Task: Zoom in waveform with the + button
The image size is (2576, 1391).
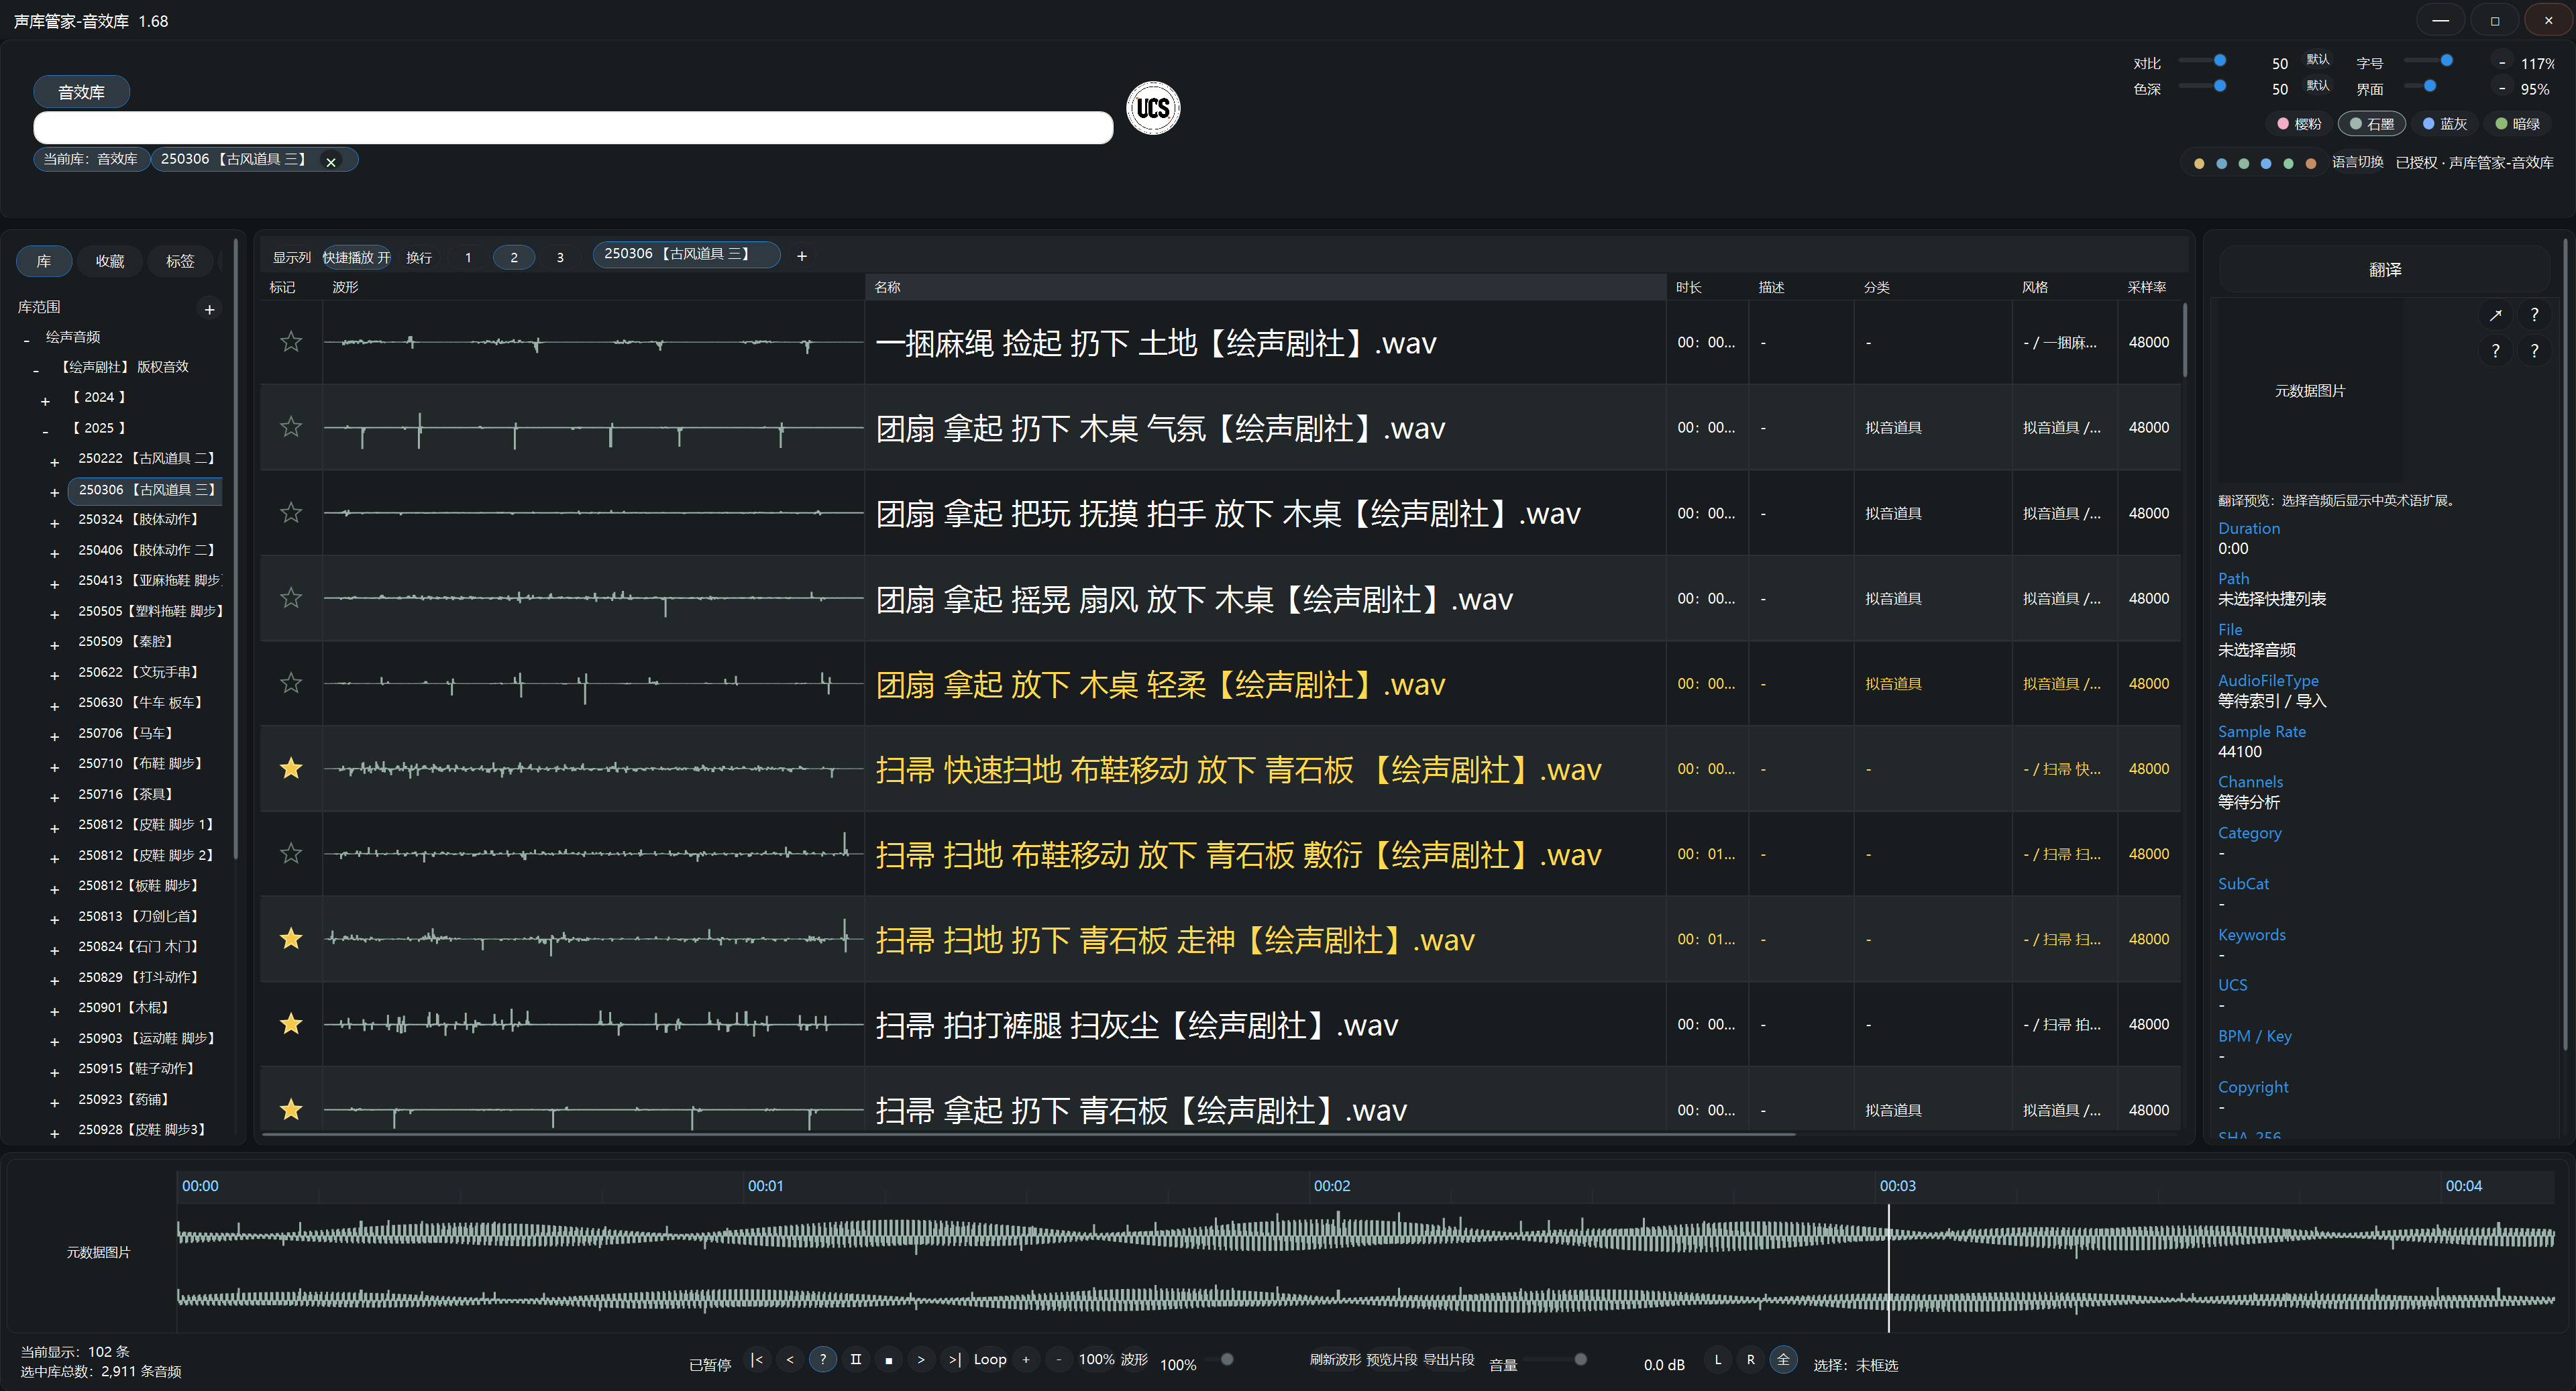Action: [1026, 1360]
